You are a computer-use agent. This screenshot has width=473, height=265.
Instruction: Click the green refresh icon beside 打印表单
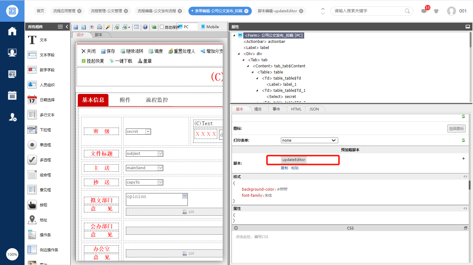click(x=464, y=140)
